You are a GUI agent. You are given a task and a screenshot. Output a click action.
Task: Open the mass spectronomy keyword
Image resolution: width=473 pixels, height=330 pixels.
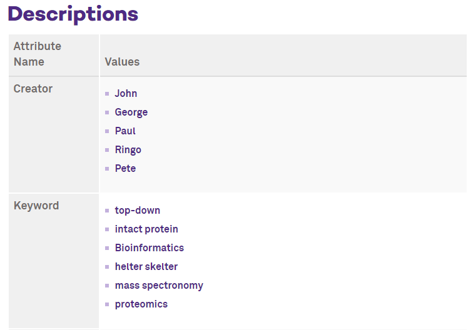[x=159, y=286]
